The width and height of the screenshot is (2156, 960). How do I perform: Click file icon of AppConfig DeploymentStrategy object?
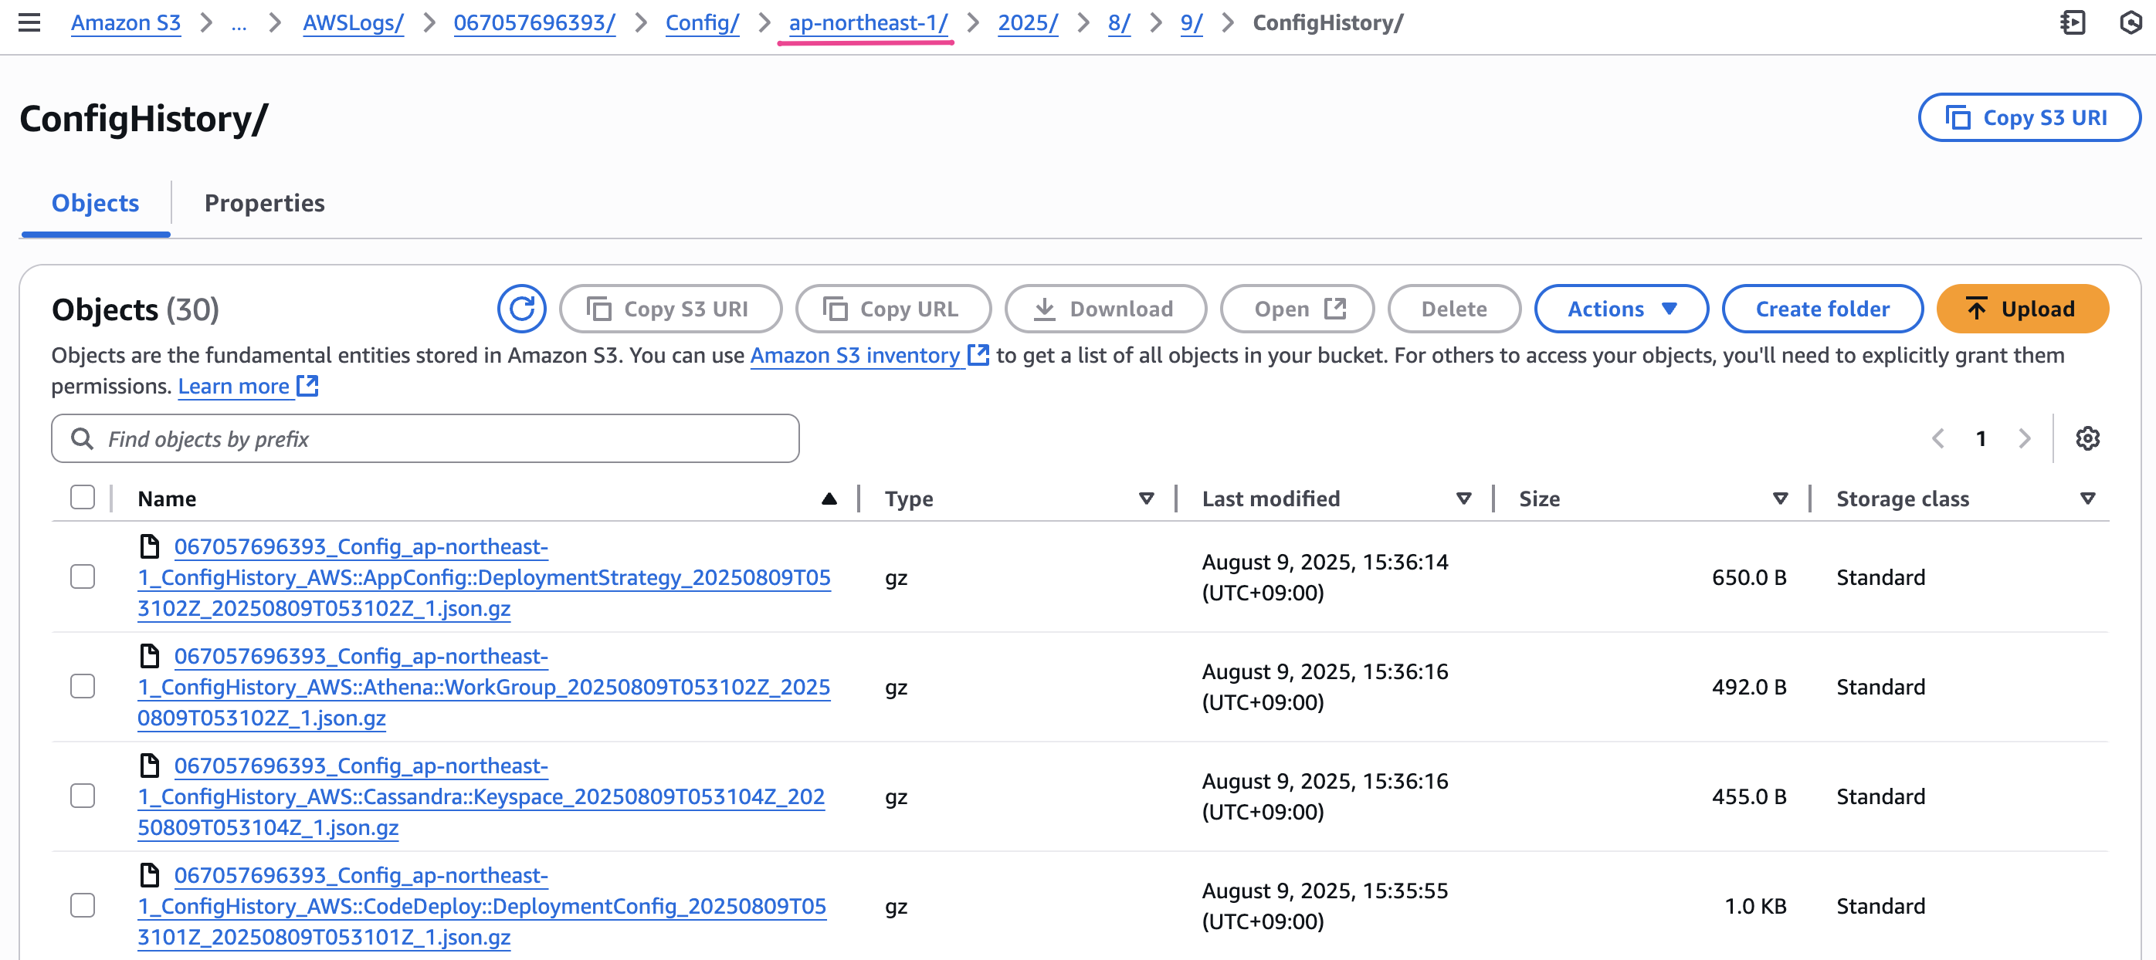click(x=150, y=546)
